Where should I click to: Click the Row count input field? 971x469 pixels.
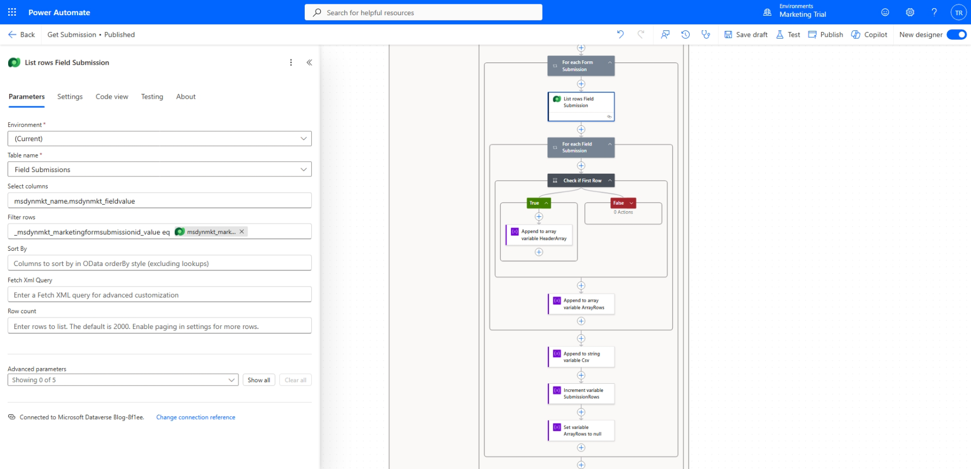pyautogui.click(x=160, y=326)
